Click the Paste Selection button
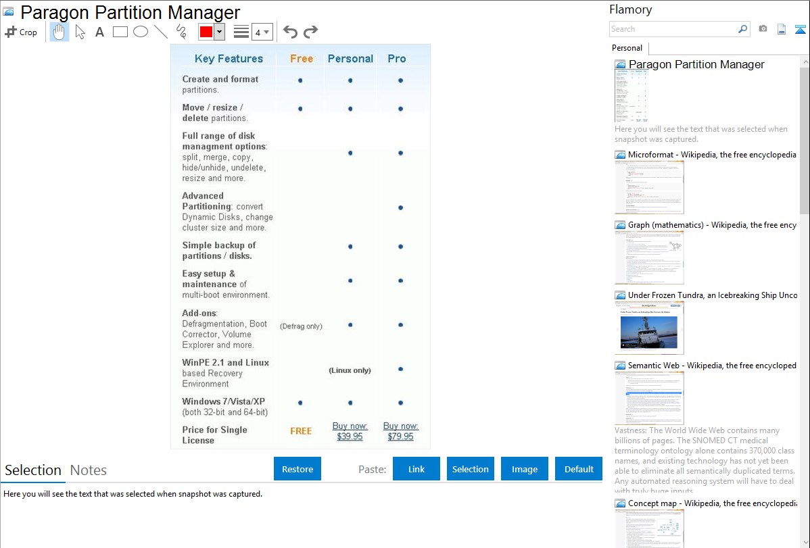The width and height of the screenshot is (810, 548). click(x=470, y=469)
